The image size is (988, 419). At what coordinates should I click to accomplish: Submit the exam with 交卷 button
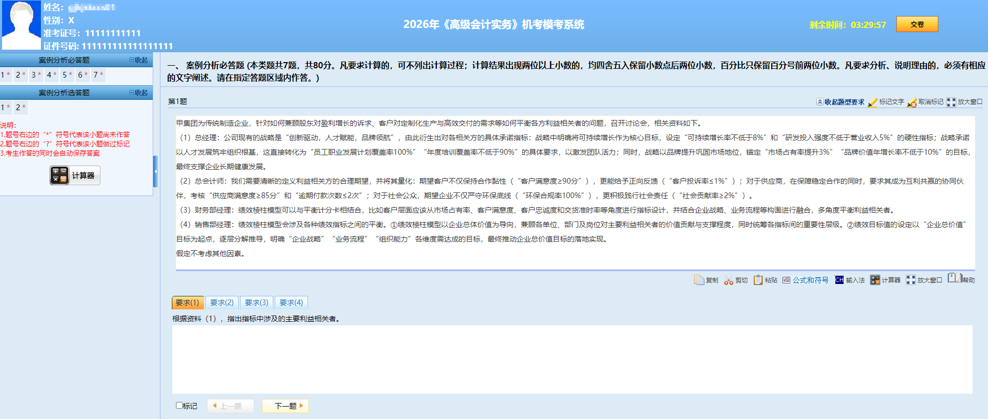(917, 24)
